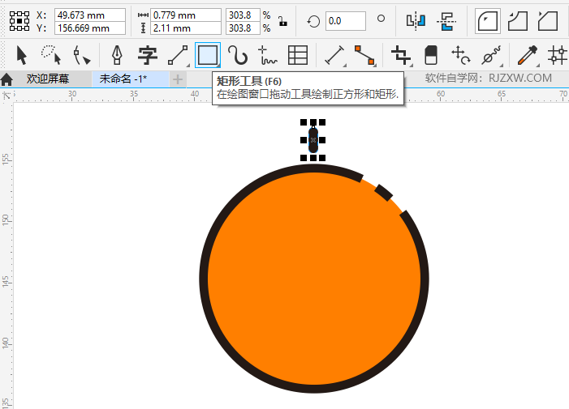The height and width of the screenshot is (409, 569).
Task: Expand the Connector tool flyout arrow
Action: (x=375, y=66)
